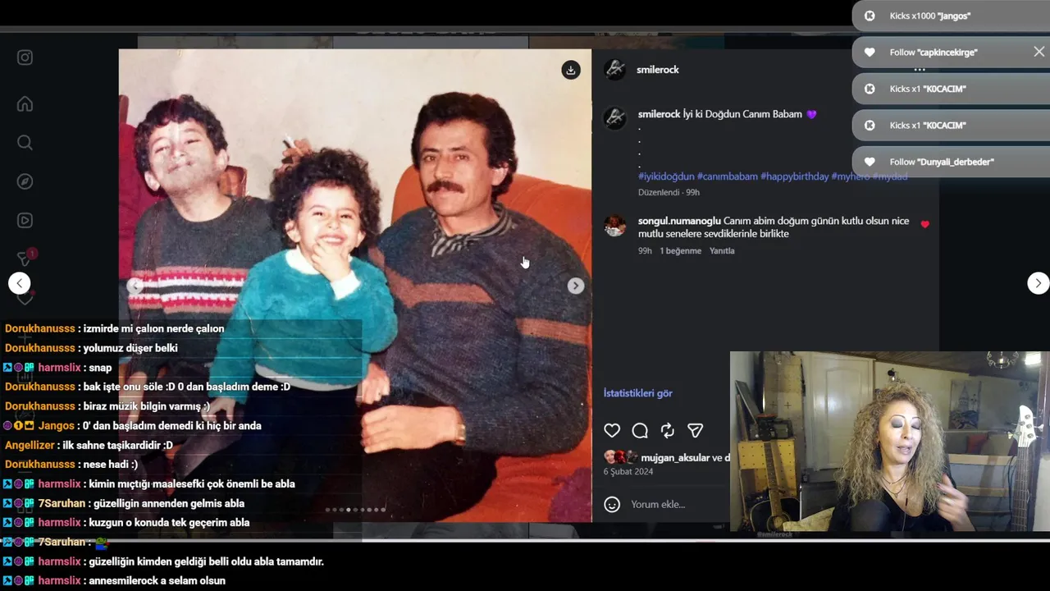
Task: Go to Instagram Home from sidebar
Action: point(25,103)
